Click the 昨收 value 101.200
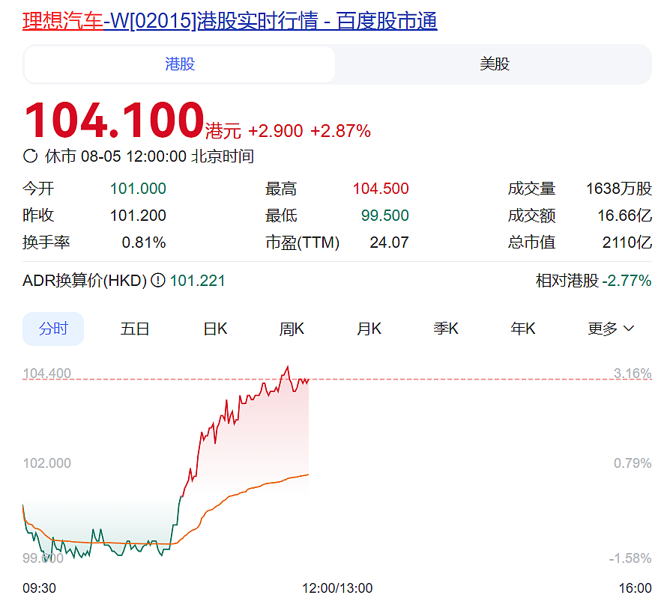This screenshot has width=661, height=604. [138, 216]
